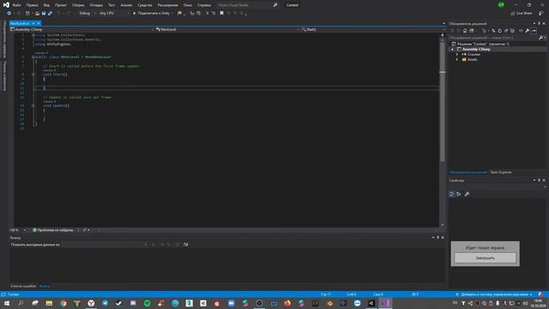Click Home icon in Solution Explorer toolbar
This screenshot has width=549, height=309.
tap(465, 31)
